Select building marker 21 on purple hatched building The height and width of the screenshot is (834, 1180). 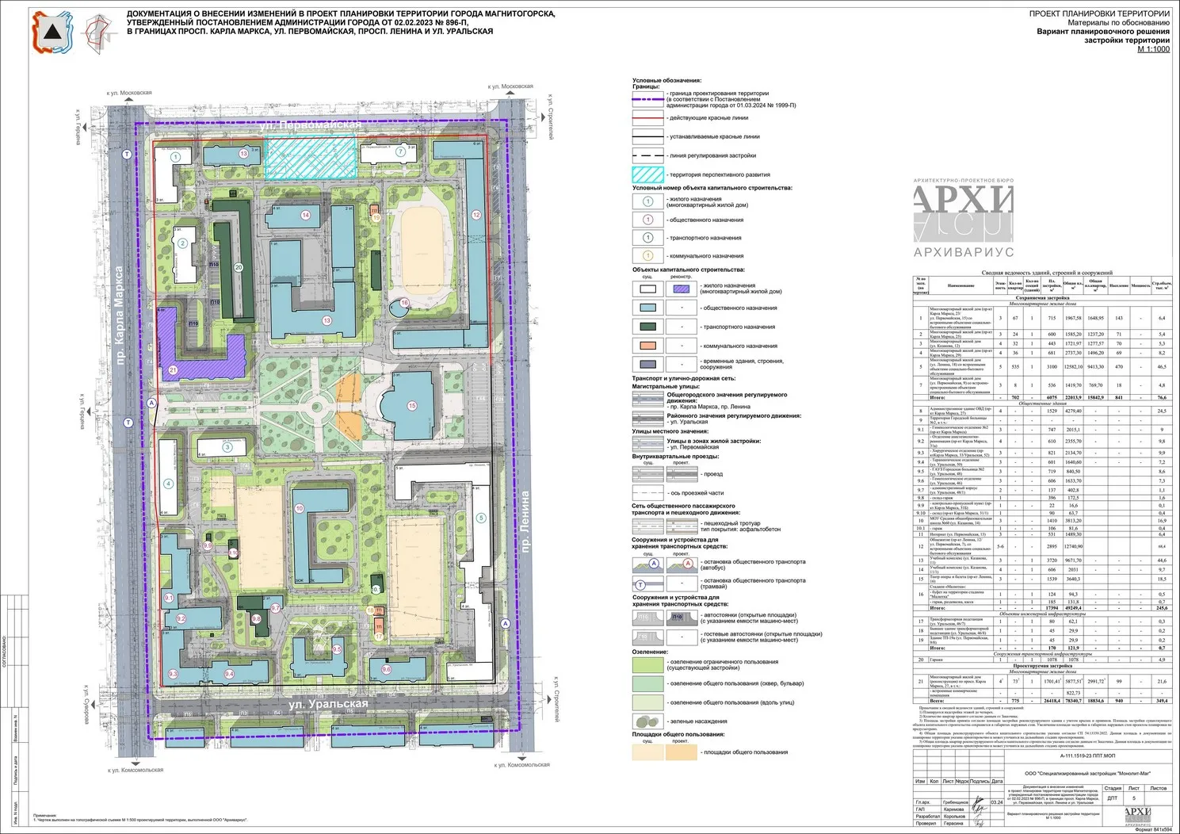click(174, 370)
